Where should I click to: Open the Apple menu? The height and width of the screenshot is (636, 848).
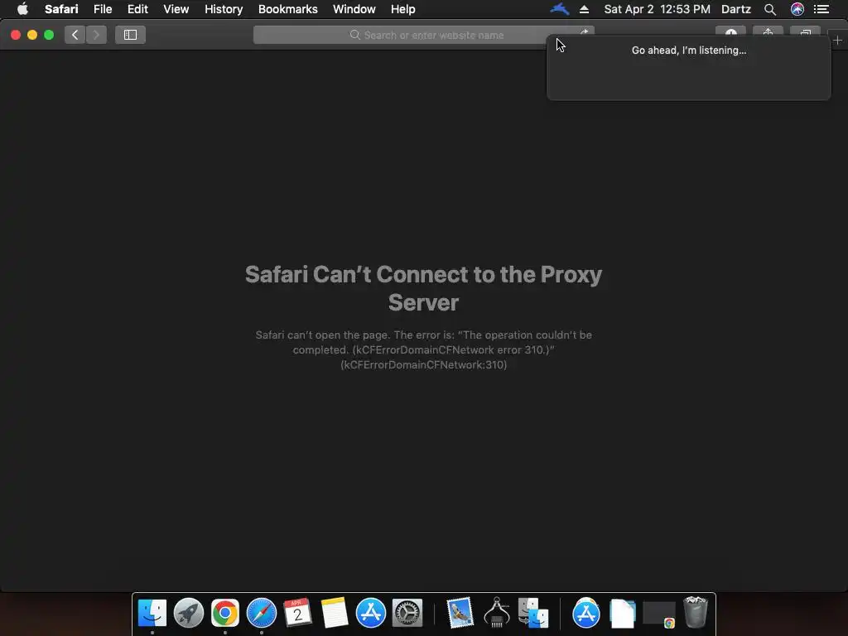(x=22, y=9)
